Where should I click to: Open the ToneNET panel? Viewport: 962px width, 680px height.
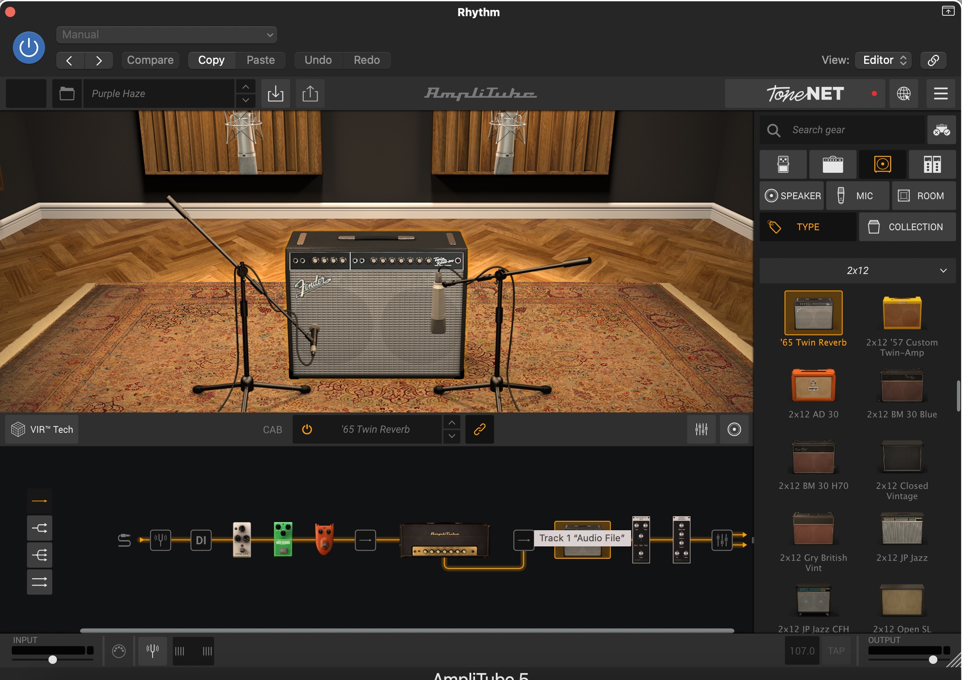(x=805, y=93)
